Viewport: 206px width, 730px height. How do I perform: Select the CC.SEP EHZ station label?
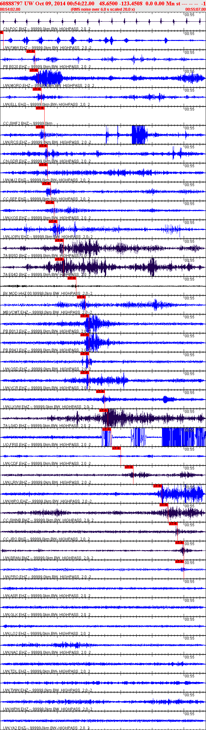(46, 199)
